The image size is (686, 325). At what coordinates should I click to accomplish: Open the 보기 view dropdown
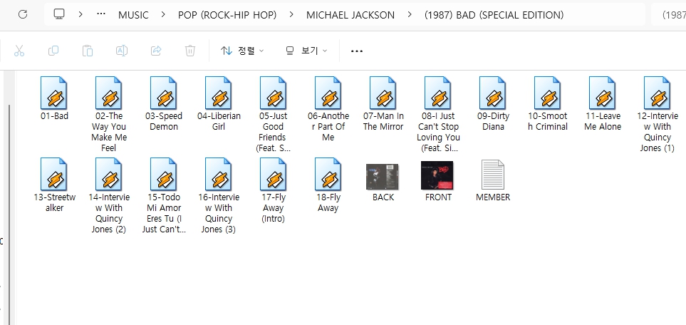coord(306,51)
